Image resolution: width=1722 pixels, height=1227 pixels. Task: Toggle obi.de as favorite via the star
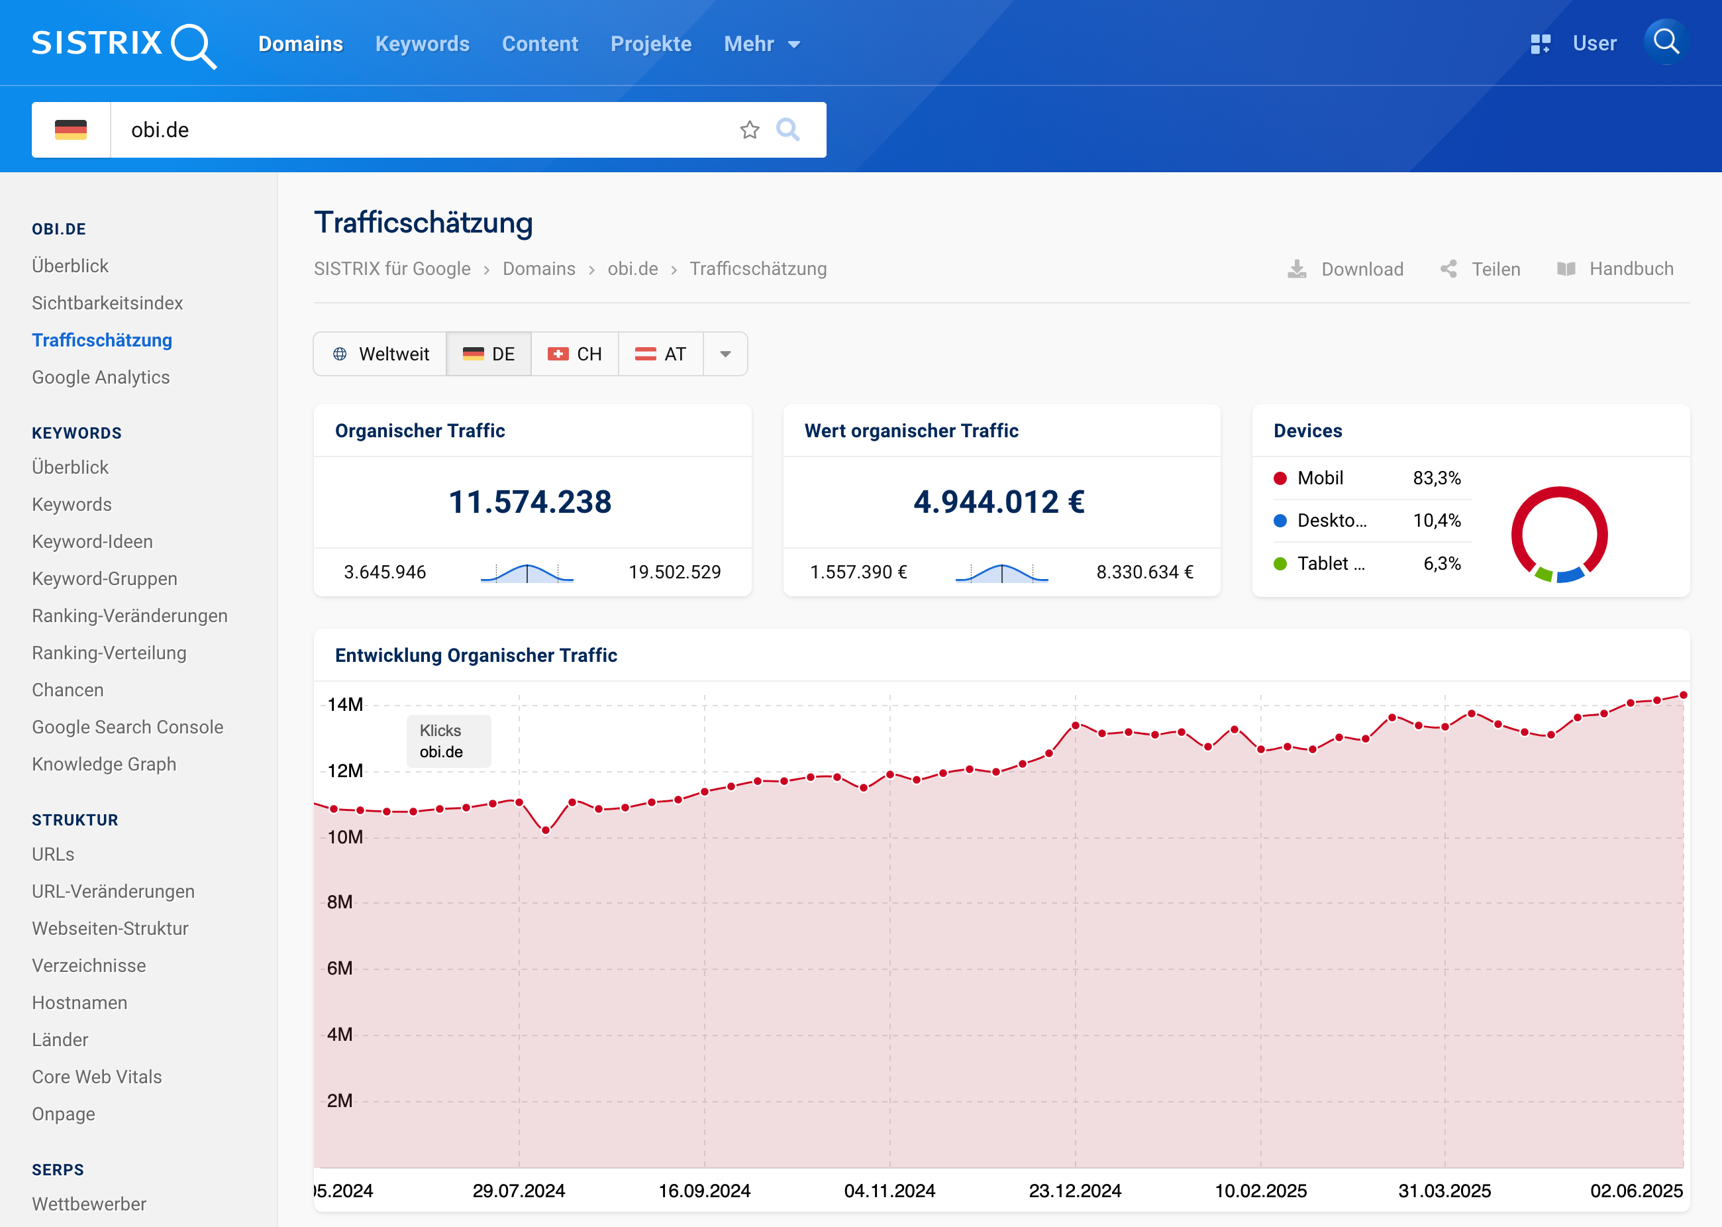point(749,130)
